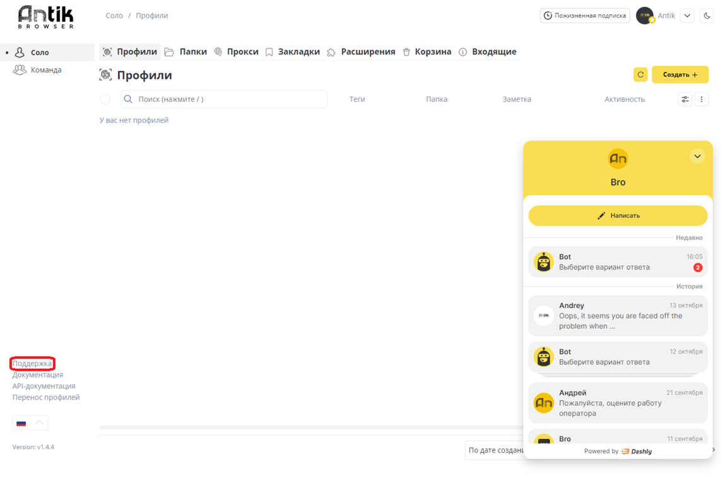Toggle the select-all profiles circle checkbox
Image resolution: width=725 pixels, height=485 pixels.
pyautogui.click(x=105, y=99)
